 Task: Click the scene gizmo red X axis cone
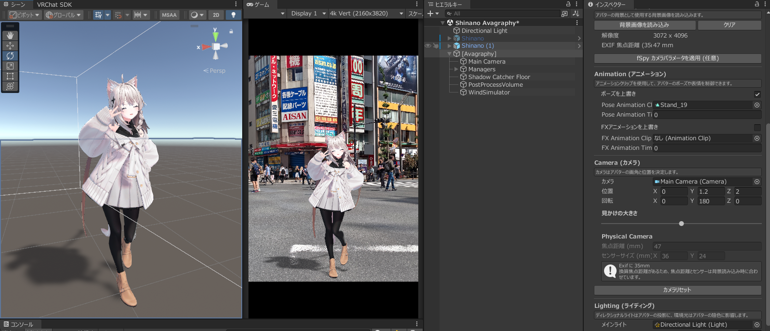[206, 47]
